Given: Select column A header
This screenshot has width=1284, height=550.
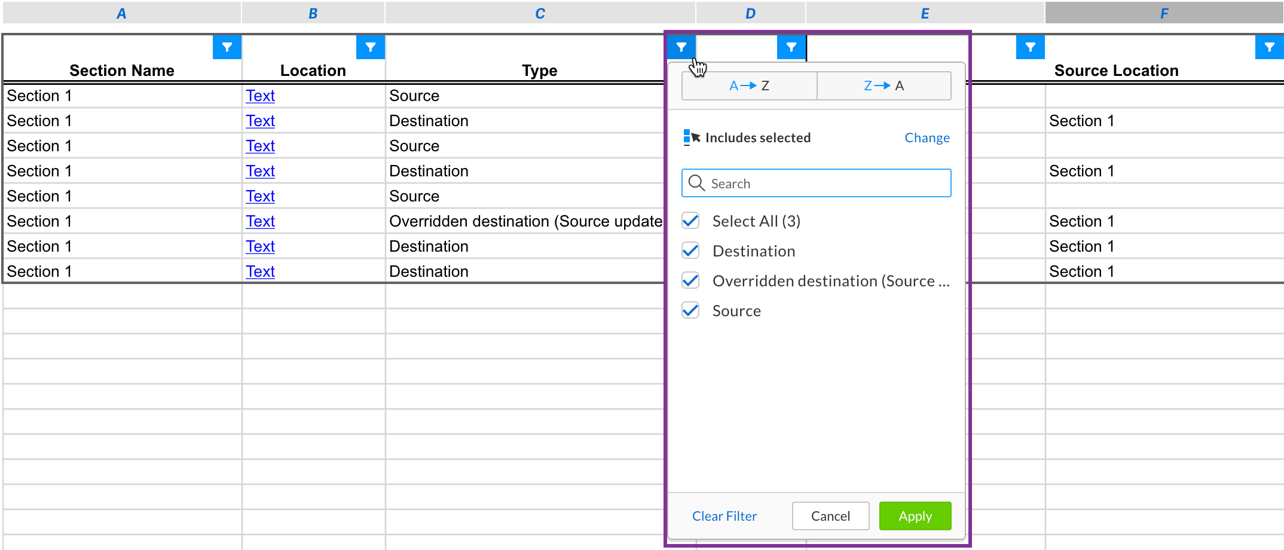Looking at the screenshot, I should (x=121, y=13).
